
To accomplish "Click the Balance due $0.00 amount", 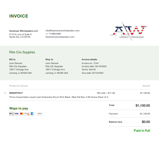I will click(x=146, y=122).
